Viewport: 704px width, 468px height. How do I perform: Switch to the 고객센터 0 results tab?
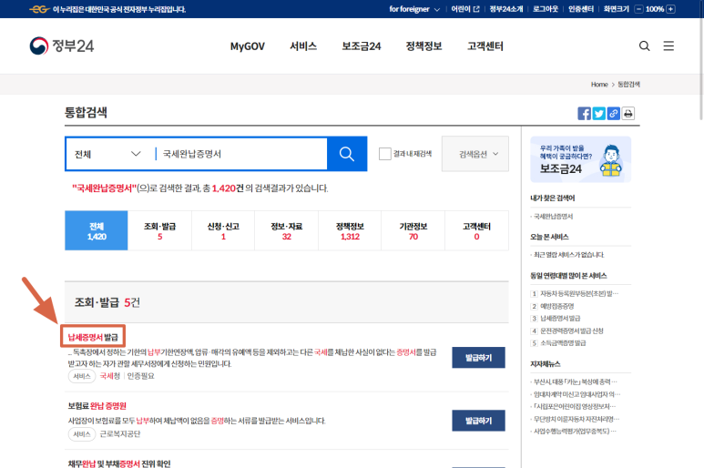point(476,230)
